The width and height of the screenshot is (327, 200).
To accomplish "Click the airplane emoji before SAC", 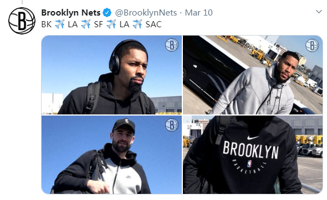I will (137, 24).
